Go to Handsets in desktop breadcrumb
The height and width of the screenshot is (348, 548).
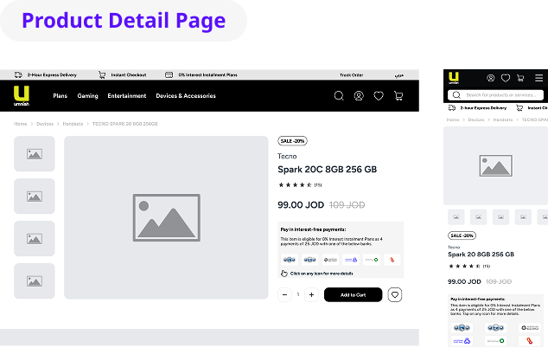73,124
